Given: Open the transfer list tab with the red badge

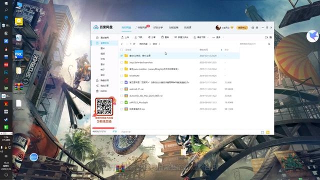Looking at the screenshot, I should click(142, 27).
